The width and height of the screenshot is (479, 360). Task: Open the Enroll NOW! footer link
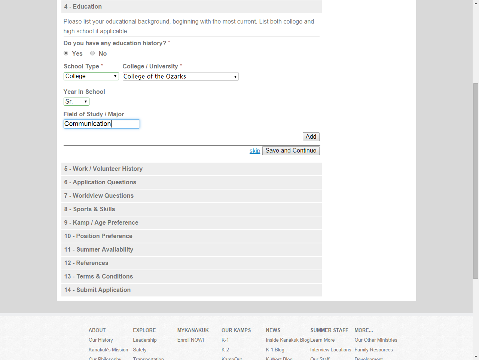[190, 340]
